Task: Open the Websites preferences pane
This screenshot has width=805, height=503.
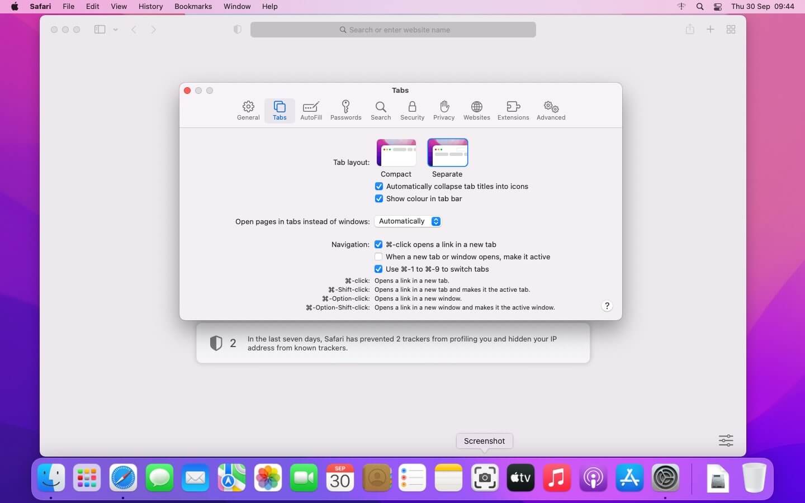Action: [476, 110]
